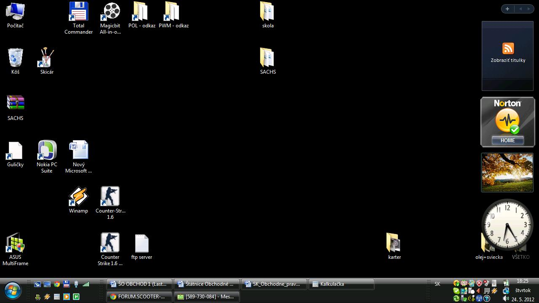
Task: Open the SK keyboard language selector
Action: click(x=437, y=284)
